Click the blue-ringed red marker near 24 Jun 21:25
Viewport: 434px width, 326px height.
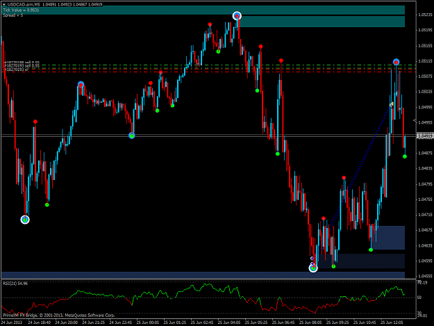[x=81, y=84]
